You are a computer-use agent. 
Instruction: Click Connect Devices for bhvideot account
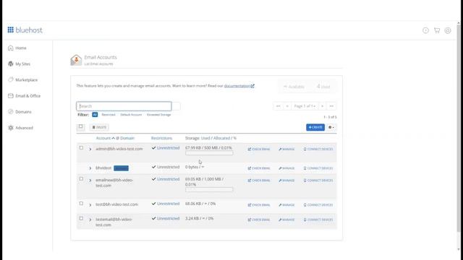(318, 168)
